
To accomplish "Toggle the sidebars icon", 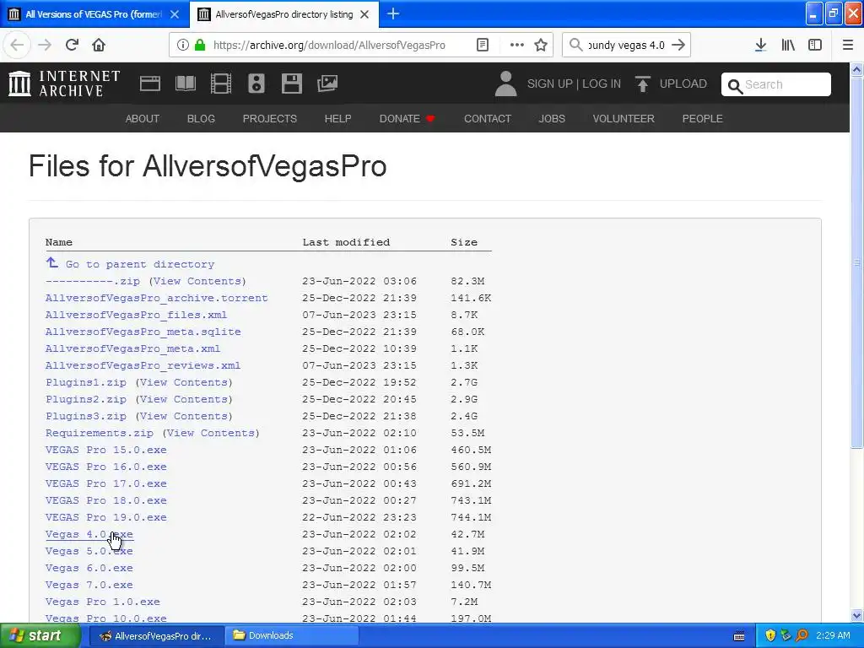I will [x=815, y=45].
